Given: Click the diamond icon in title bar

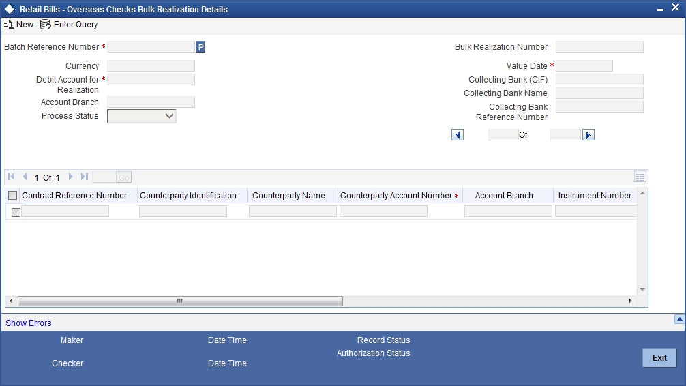Looking at the screenshot, I should click(x=10, y=9).
